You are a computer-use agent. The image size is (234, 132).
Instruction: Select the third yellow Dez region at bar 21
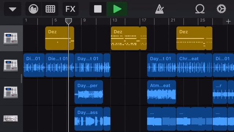194,38
